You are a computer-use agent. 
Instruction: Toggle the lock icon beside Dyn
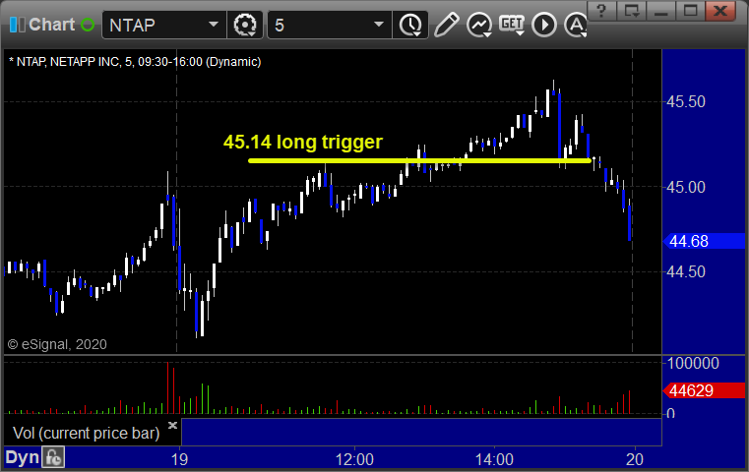click(53, 457)
